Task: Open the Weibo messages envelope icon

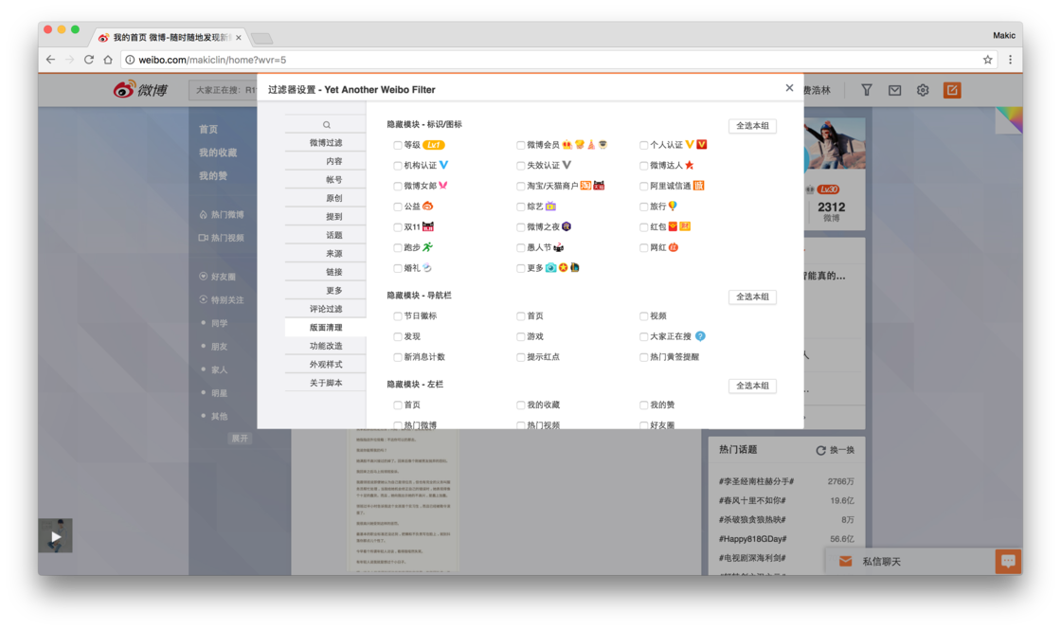Action: [x=894, y=90]
